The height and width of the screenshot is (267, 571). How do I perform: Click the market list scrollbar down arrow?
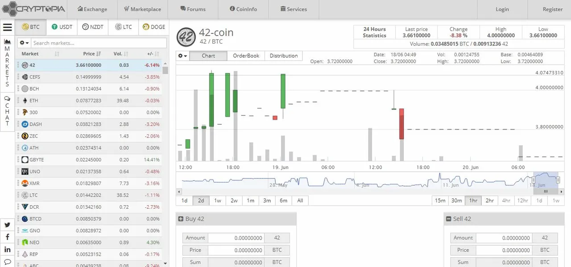pyautogui.click(x=166, y=263)
